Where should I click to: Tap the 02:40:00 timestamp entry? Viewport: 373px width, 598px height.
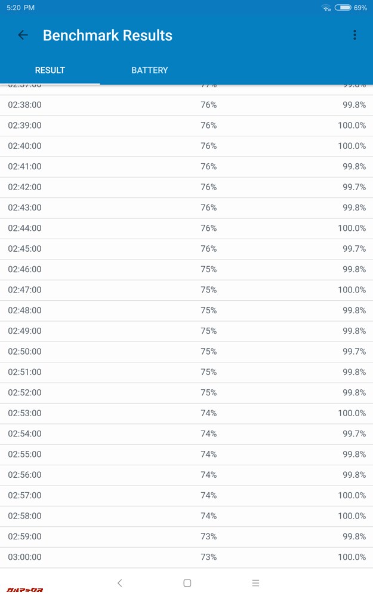[x=25, y=146]
